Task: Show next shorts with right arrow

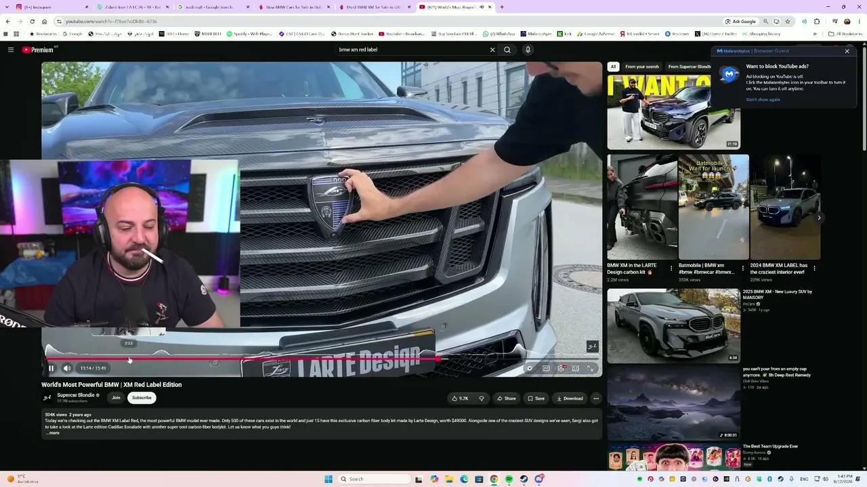Action: pyautogui.click(x=819, y=218)
